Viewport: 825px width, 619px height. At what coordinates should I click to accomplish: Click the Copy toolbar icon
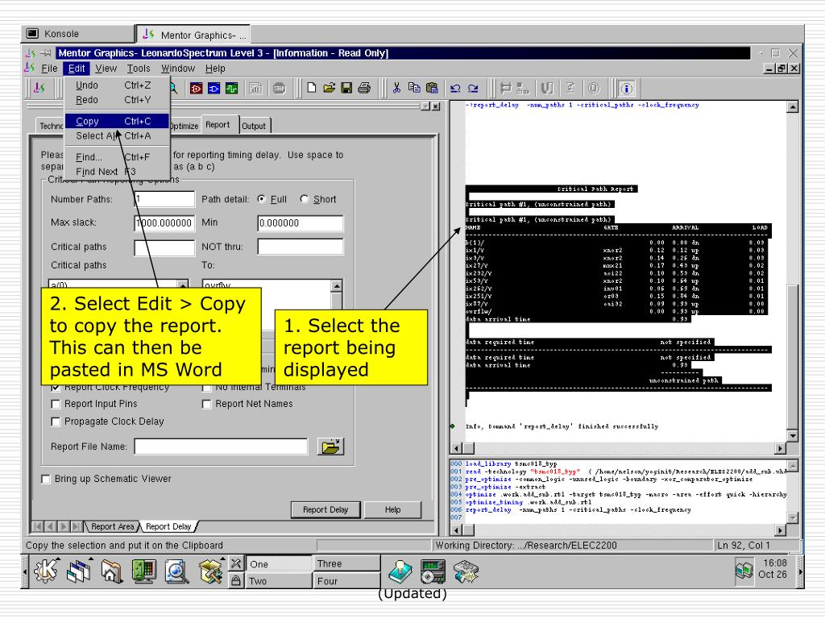[414, 88]
